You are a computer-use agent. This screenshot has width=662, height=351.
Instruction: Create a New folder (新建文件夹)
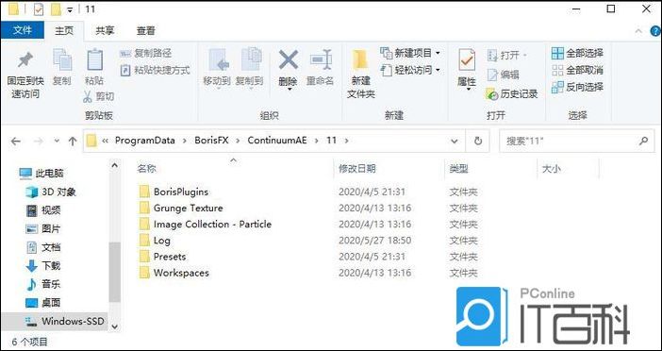tap(360, 74)
